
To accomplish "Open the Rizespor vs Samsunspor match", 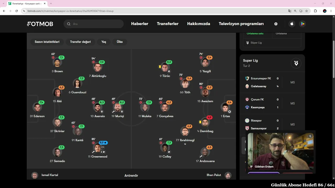I will [272, 124].
